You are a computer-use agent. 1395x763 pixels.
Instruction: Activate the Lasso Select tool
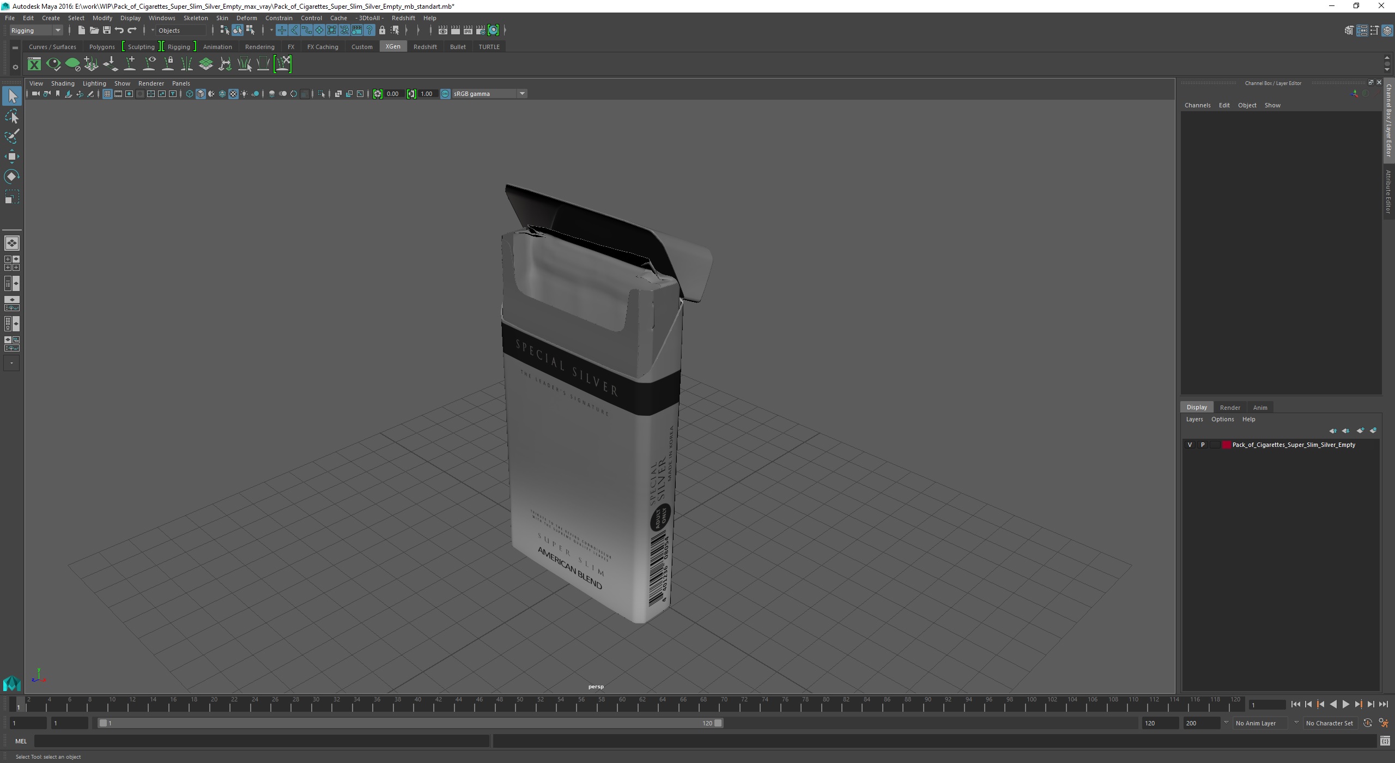[12, 117]
